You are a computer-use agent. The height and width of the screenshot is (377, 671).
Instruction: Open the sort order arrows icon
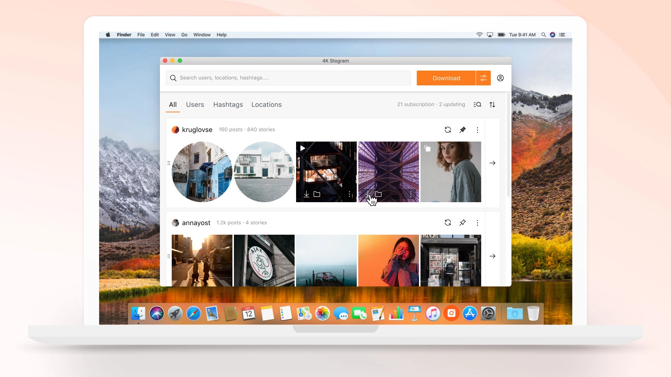(x=492, y=105)
